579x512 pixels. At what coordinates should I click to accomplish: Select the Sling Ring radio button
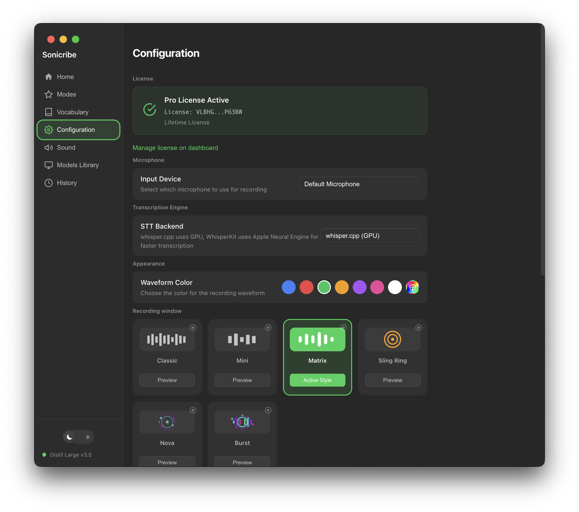coord(419,328)
